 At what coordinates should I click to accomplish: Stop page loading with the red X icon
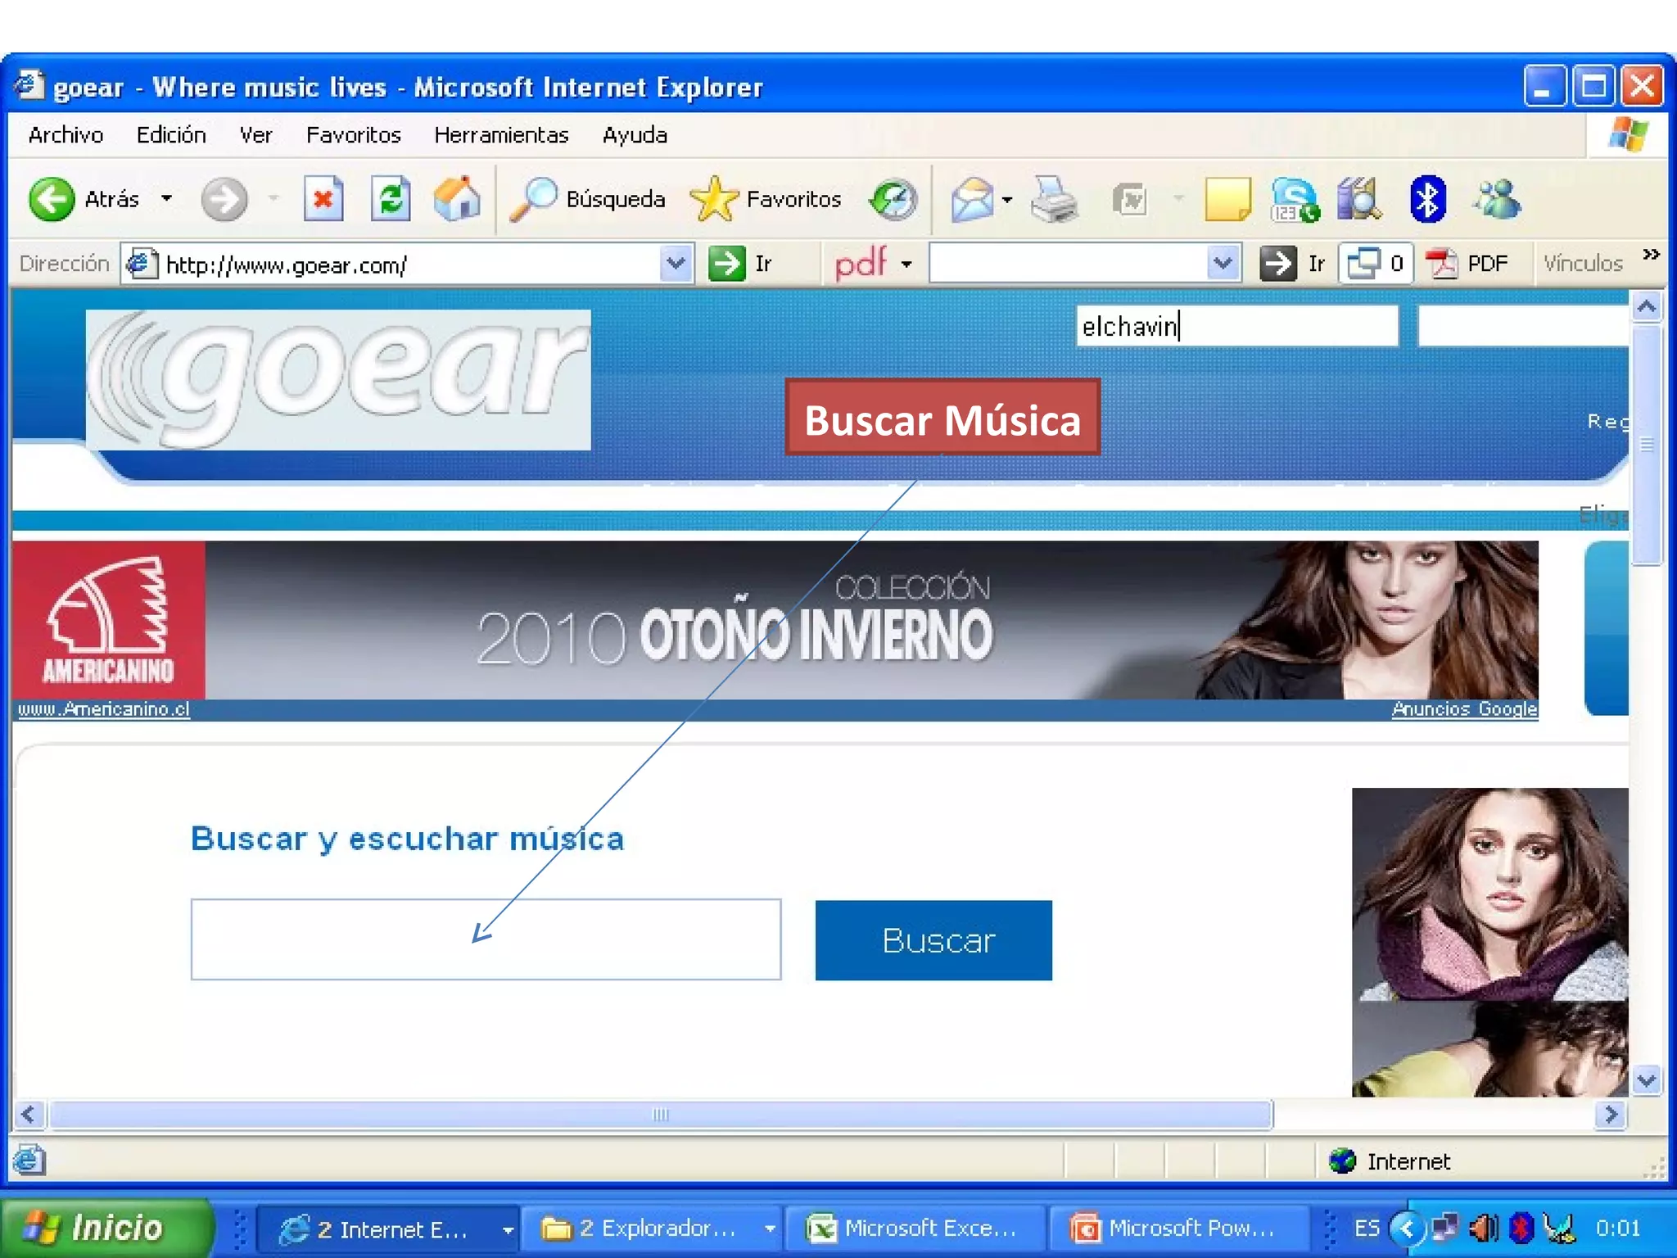pos(323,199)
